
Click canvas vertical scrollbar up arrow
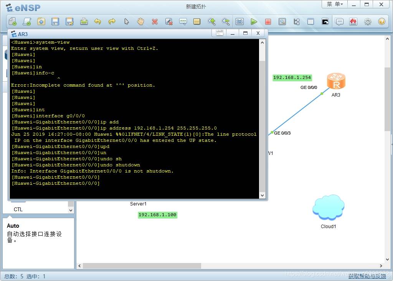387,39
